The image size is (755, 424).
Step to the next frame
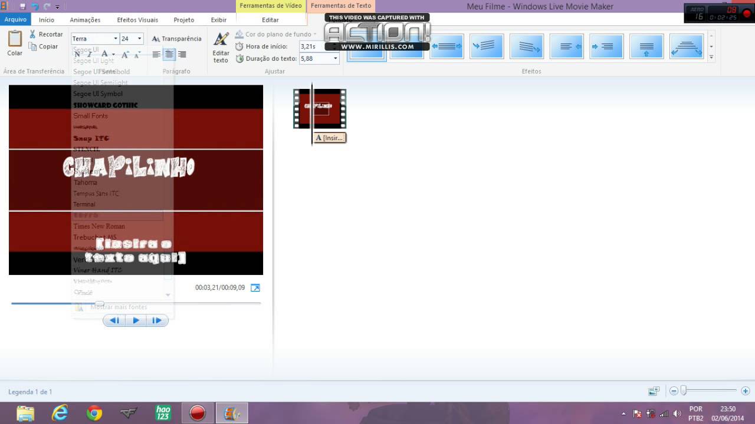157,320
